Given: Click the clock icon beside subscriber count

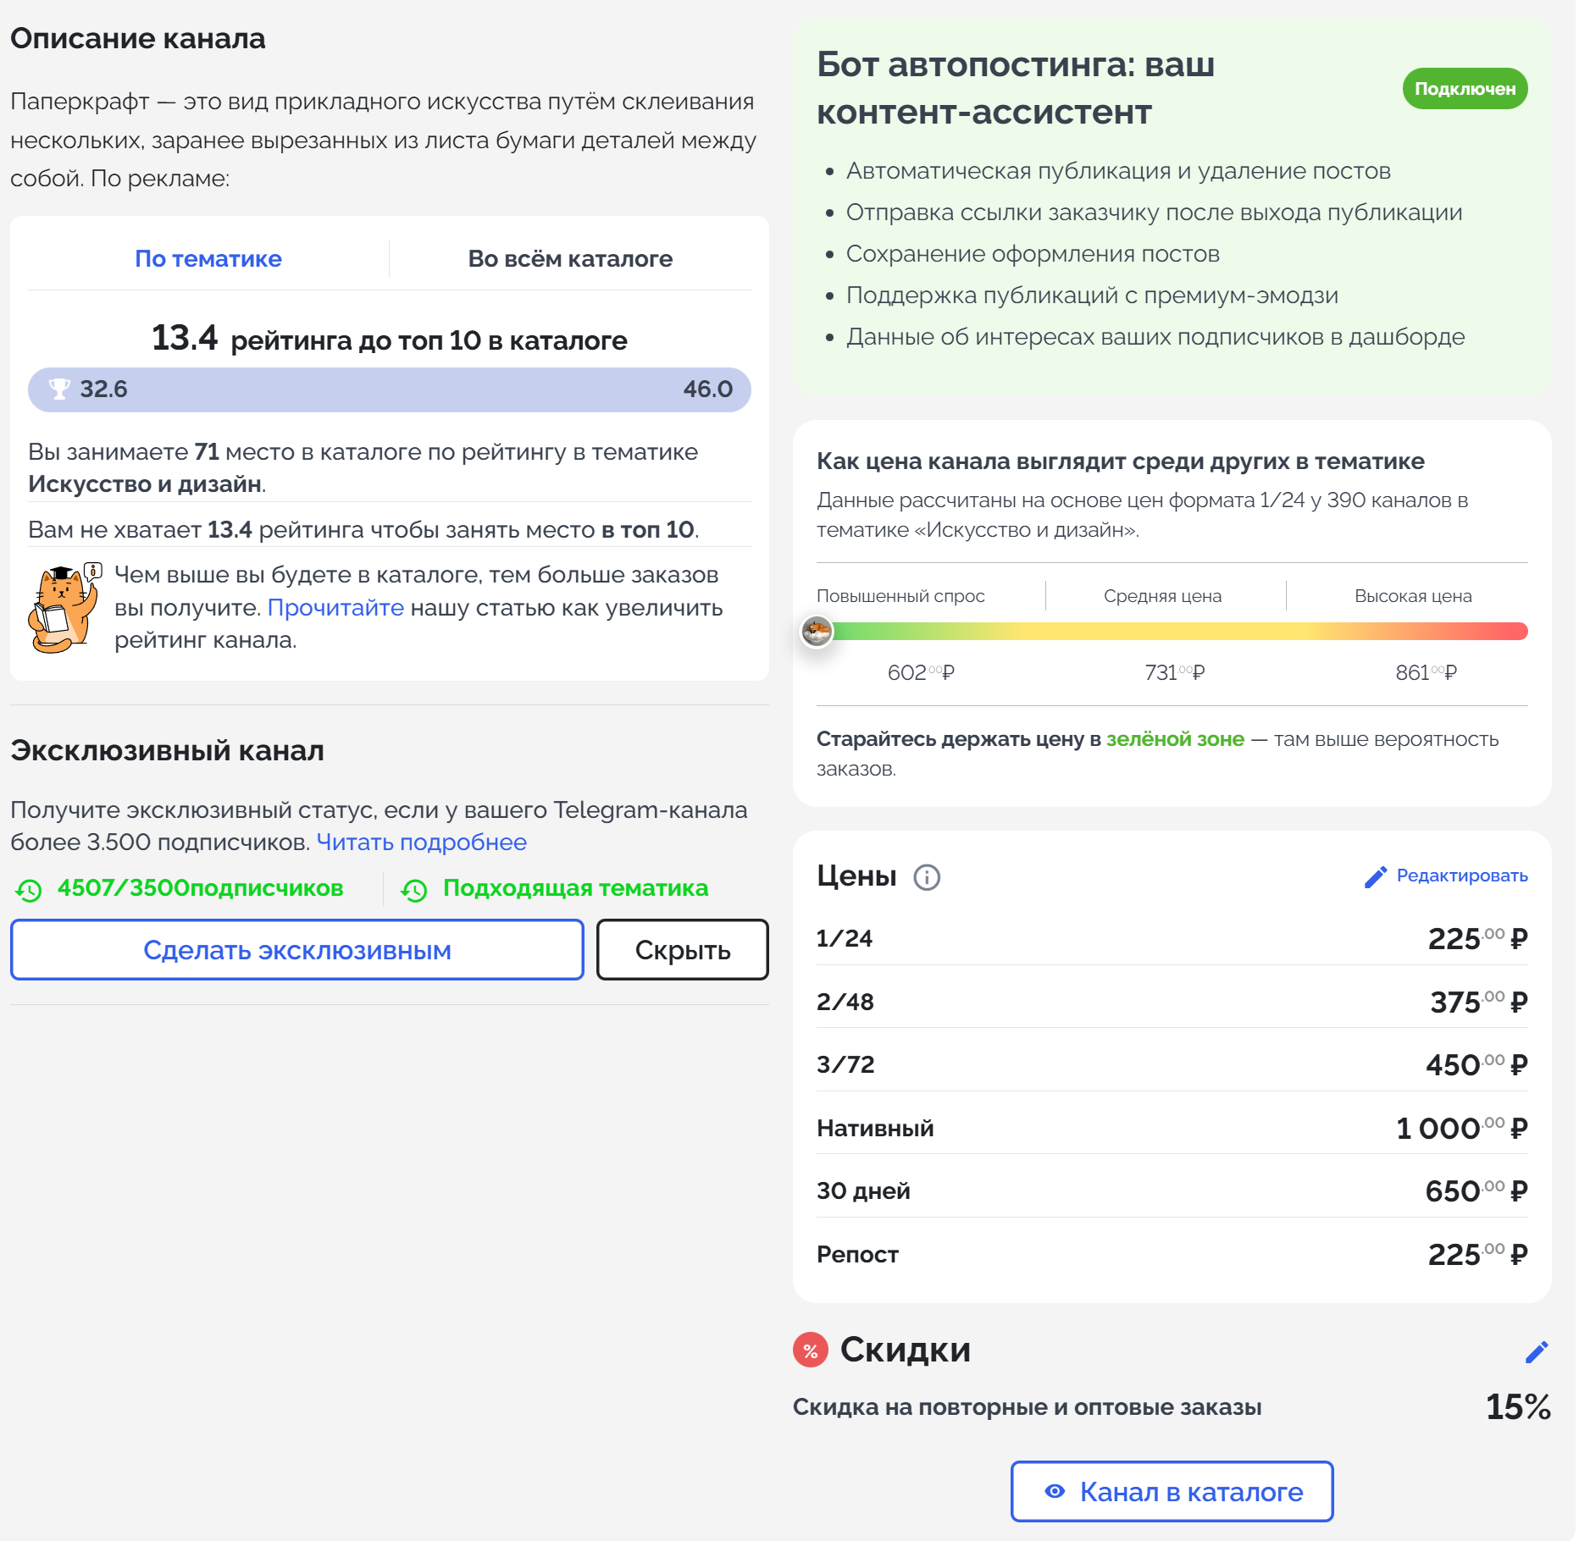Looking at the screenshot, I should coord(29,890).
